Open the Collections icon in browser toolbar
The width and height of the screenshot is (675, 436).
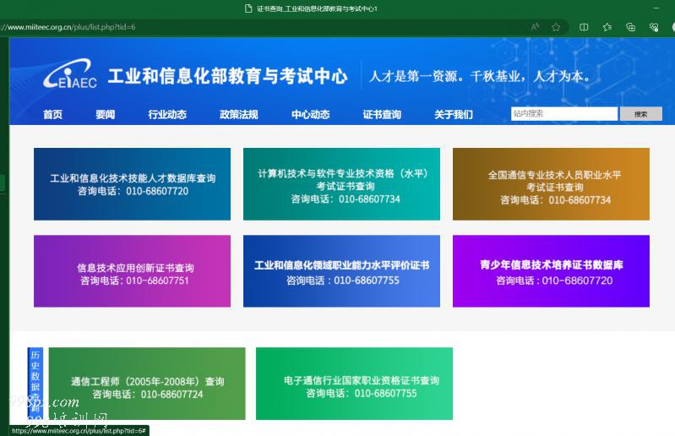[x=630, y=27]
